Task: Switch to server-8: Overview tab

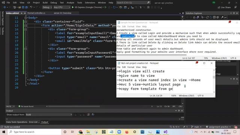Action: click(x=63, y=13)
